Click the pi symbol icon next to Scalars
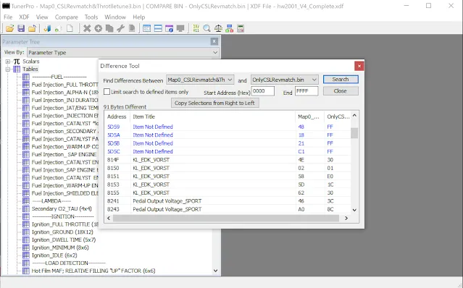This screenshot has height=288, width=463. coord(17,62)
